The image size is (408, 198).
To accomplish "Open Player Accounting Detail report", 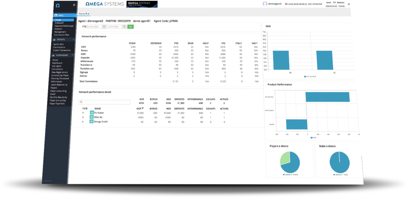I will 58,93.
